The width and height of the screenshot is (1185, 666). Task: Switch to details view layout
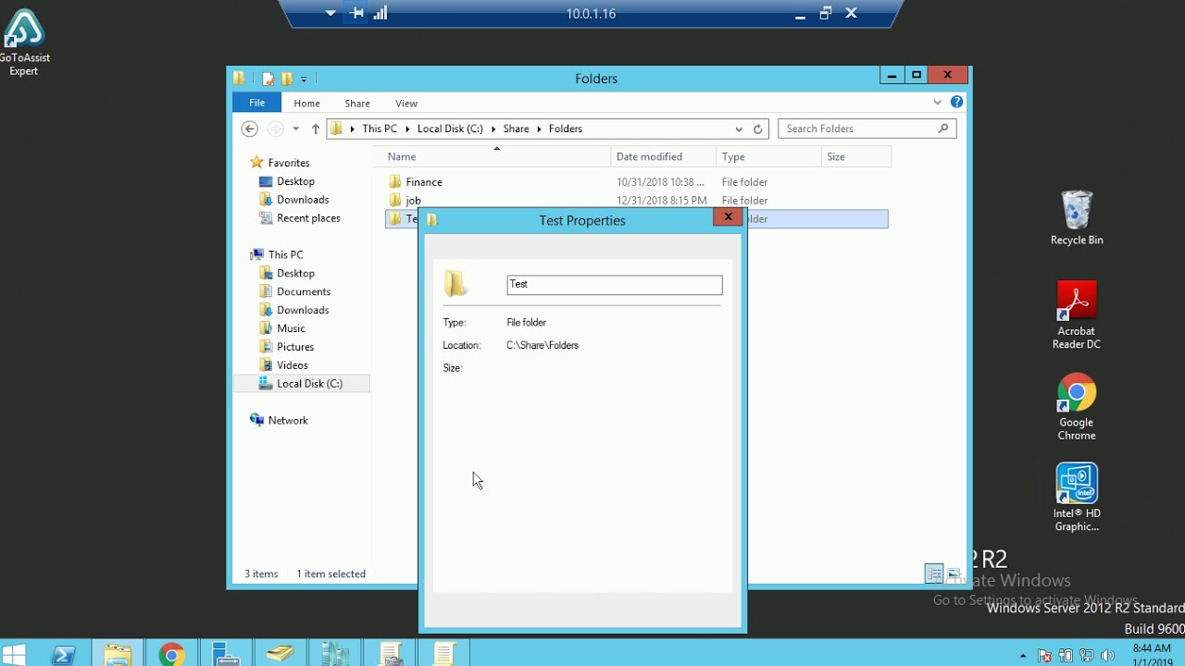(x=934, y=574)
